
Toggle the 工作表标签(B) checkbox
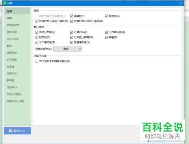(106, 32)
